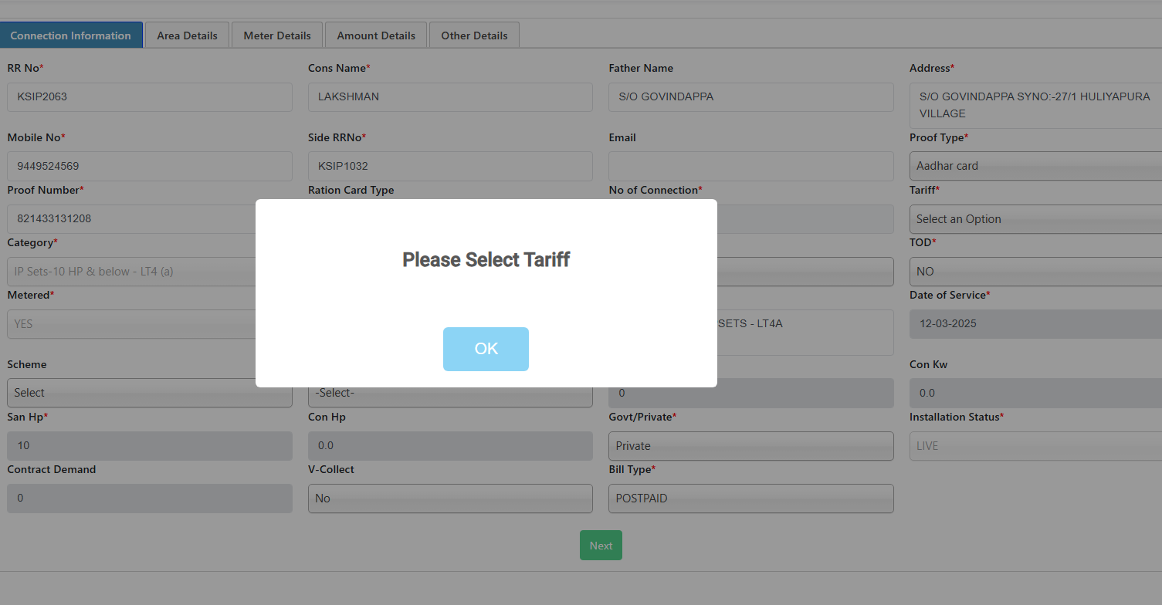Focus the empty Email field
The width and height of the screenshot is (1162, 605).
coord(751,166)
